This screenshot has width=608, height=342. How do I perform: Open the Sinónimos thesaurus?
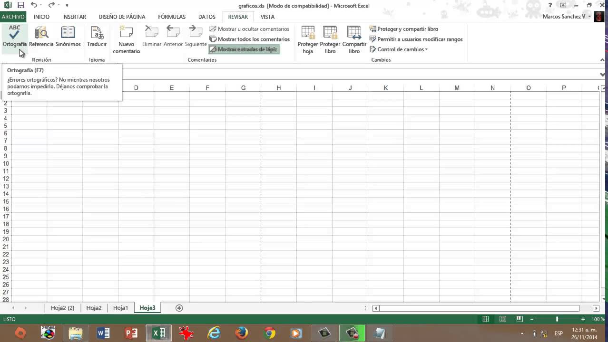click(x=68, y=37)
